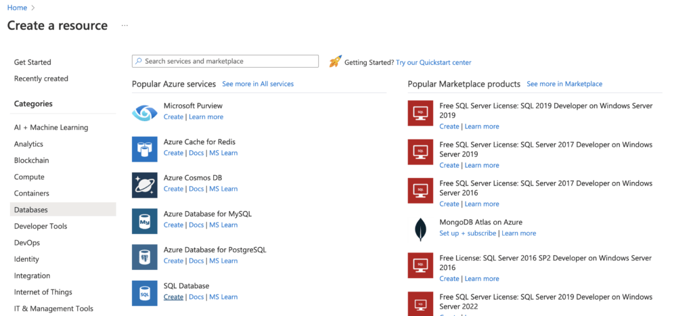Click Create under SQL Server 2016 SP2 Developer
The height and width of the screenshot is (316, 693).
pos(449,278)
